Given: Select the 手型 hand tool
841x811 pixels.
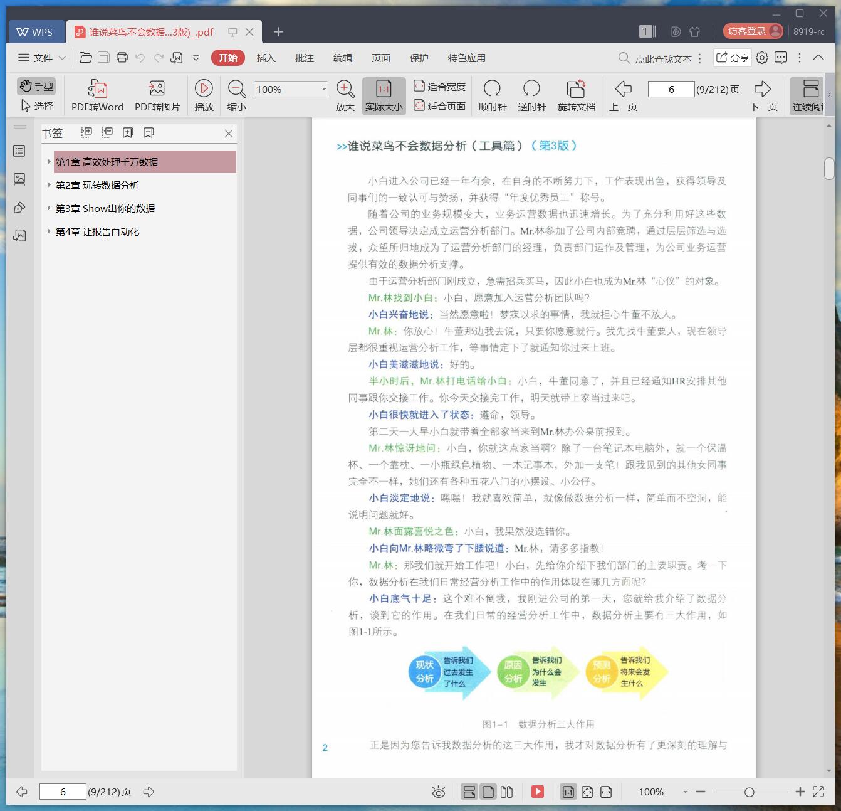Looking at the screenshot, I should click(x=36, y=86).
